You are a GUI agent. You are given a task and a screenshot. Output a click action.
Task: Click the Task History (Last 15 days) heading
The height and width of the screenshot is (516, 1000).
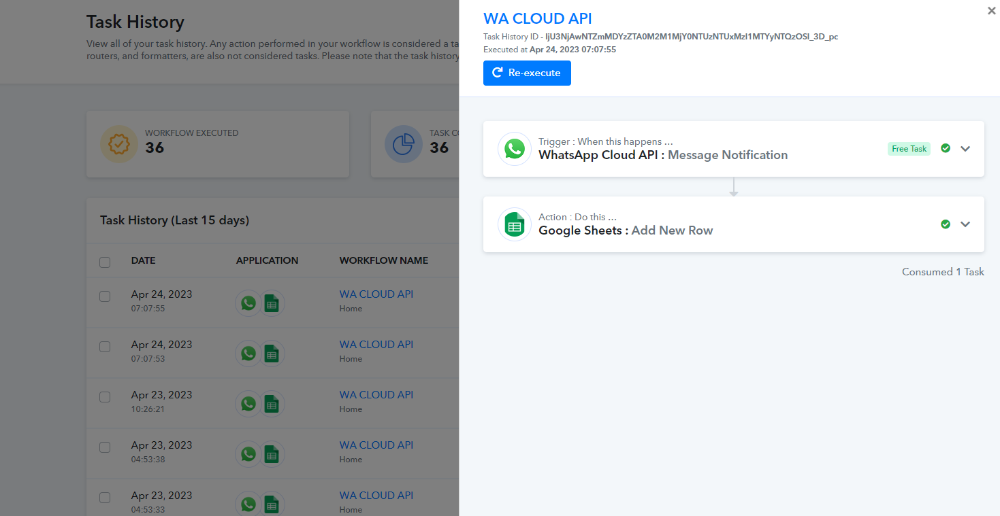point(174,220)
